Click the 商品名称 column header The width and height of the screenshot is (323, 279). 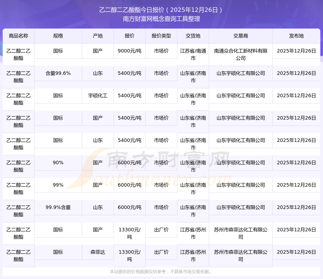point(18,36)
